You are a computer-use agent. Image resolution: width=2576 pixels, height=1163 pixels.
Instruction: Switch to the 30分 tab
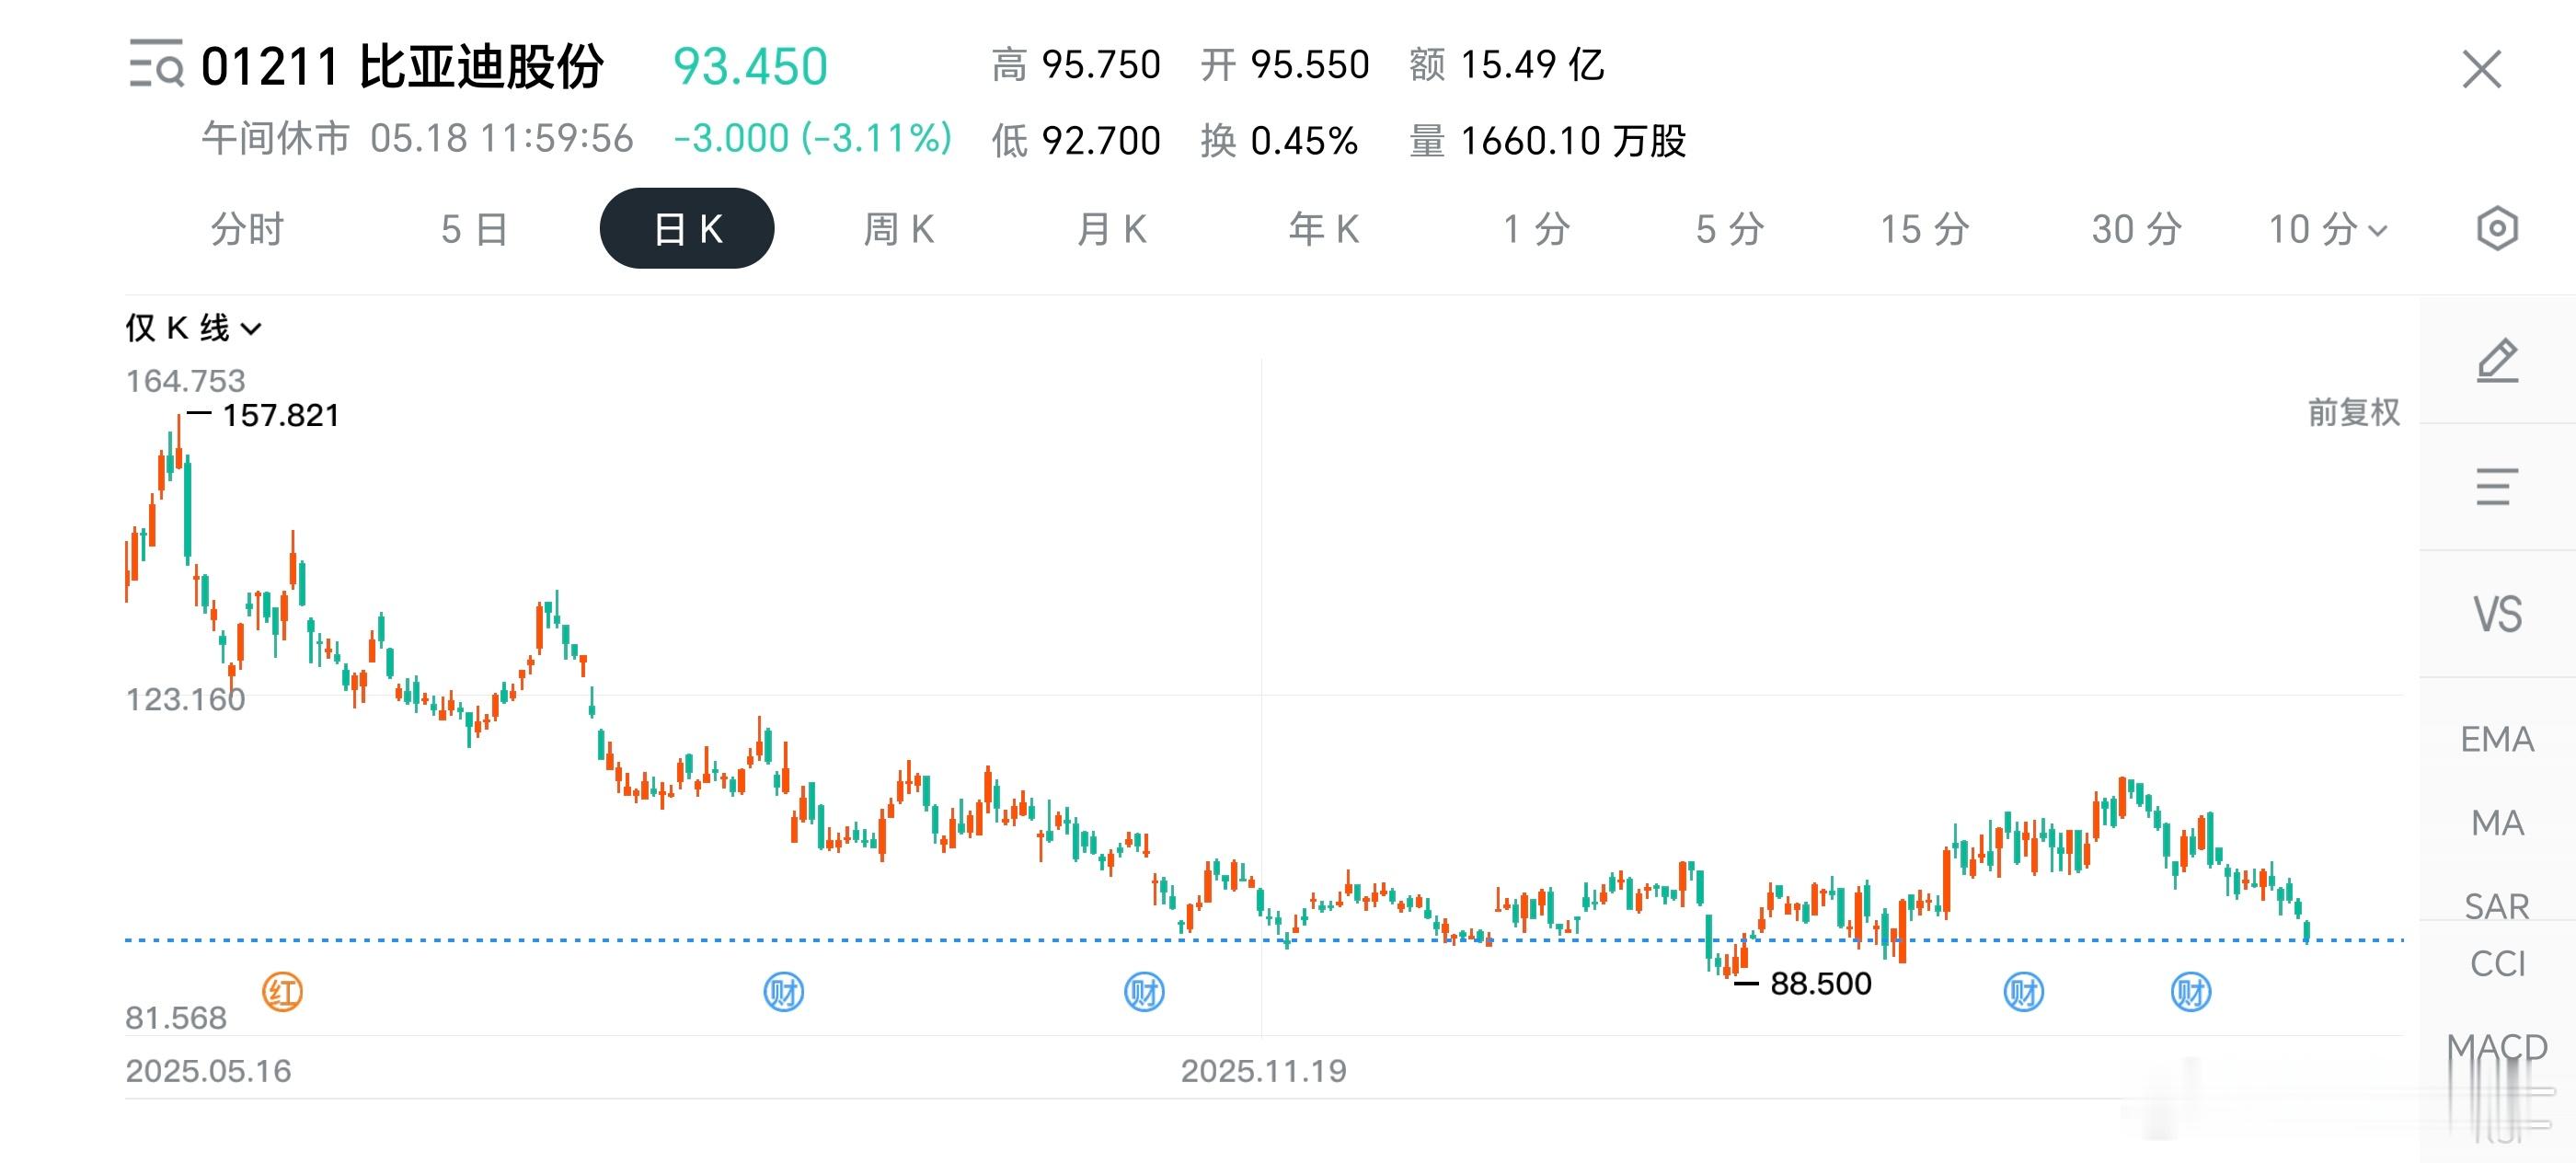tap(2136, 229)
